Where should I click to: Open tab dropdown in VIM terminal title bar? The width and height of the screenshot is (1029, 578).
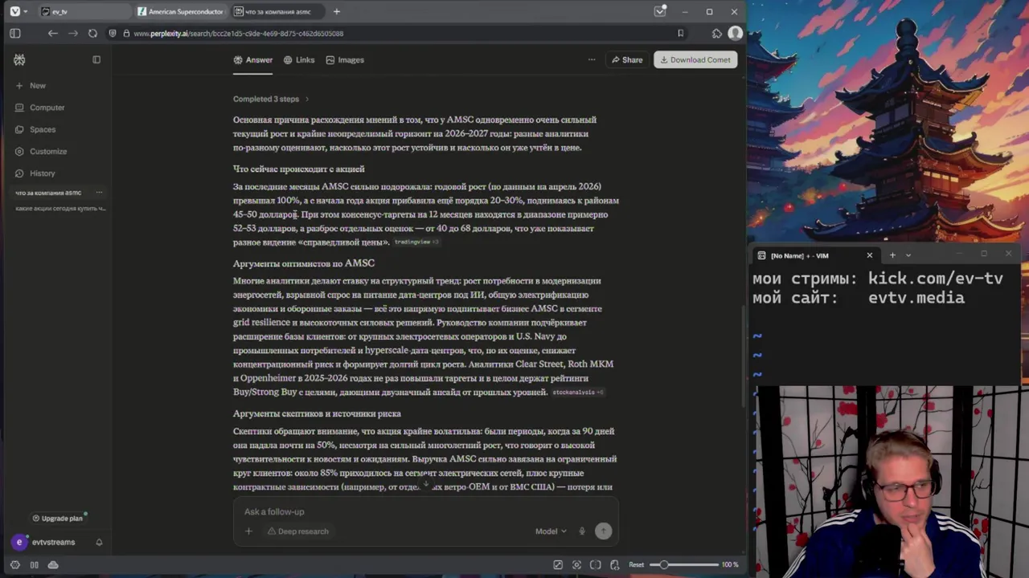(x=908, y=255)
